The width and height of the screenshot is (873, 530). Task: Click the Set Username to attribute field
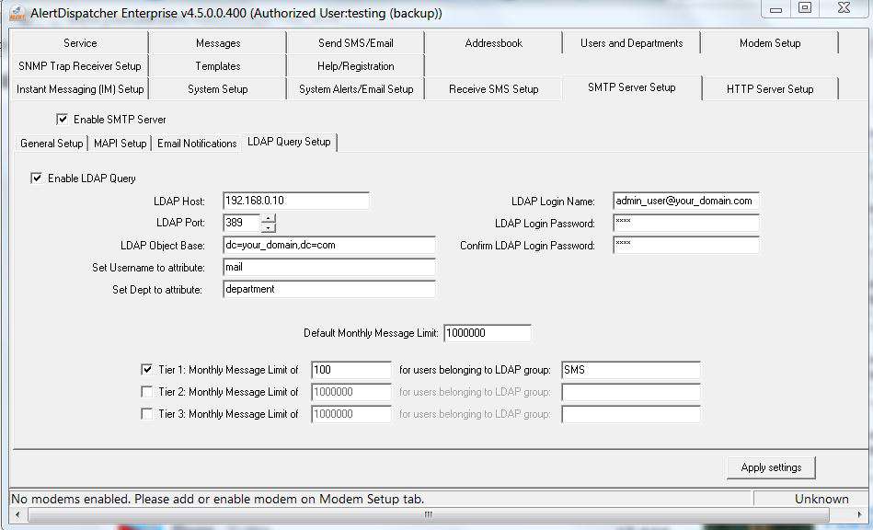pos(329,267)
